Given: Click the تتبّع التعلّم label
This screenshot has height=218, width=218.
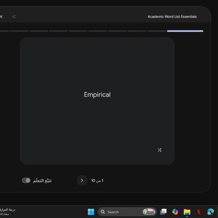Looking at the screenshot, I should (42, 180).
